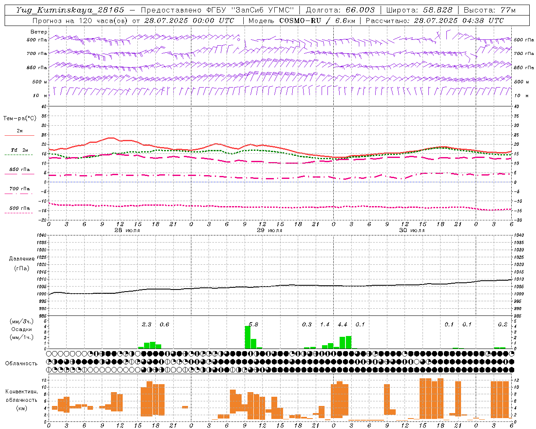Click the tallest green precipitation bar under 5.8

pos(247,337)
